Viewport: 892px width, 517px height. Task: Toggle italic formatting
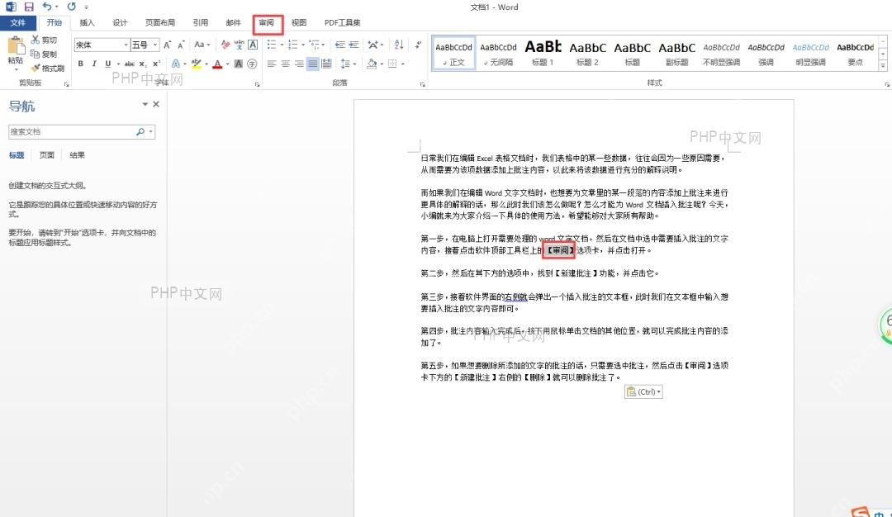pyautogui.click(x=94, y=64)
